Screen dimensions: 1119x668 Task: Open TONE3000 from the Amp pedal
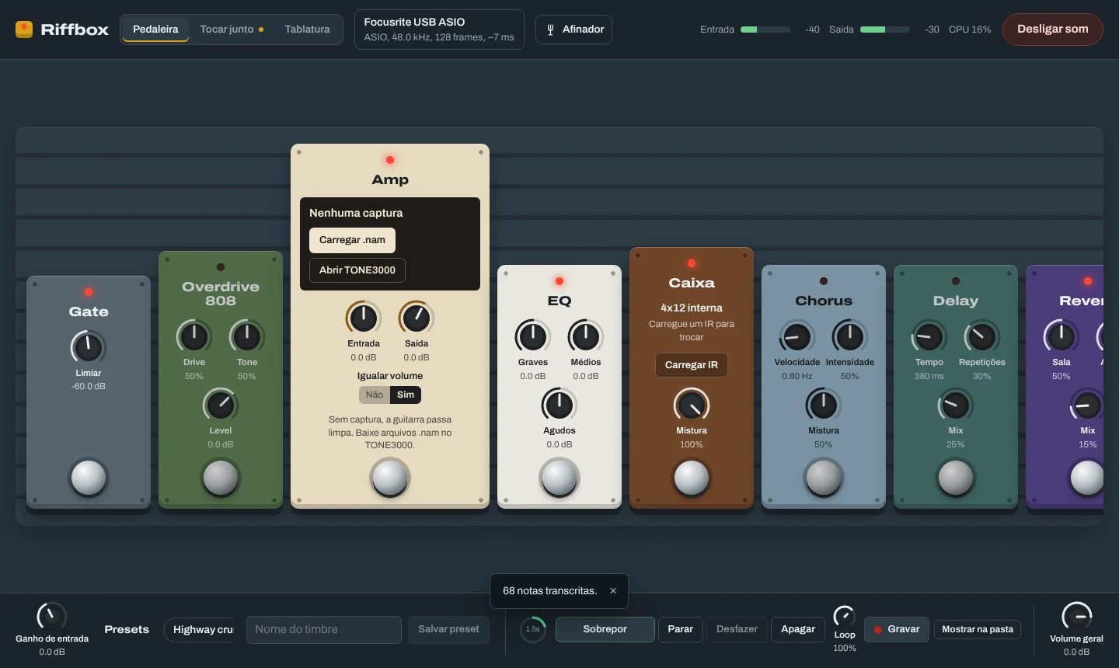click(357, 270)
